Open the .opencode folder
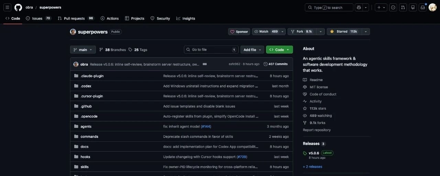Viewport: 440px width, 176px height. (89, 116)
